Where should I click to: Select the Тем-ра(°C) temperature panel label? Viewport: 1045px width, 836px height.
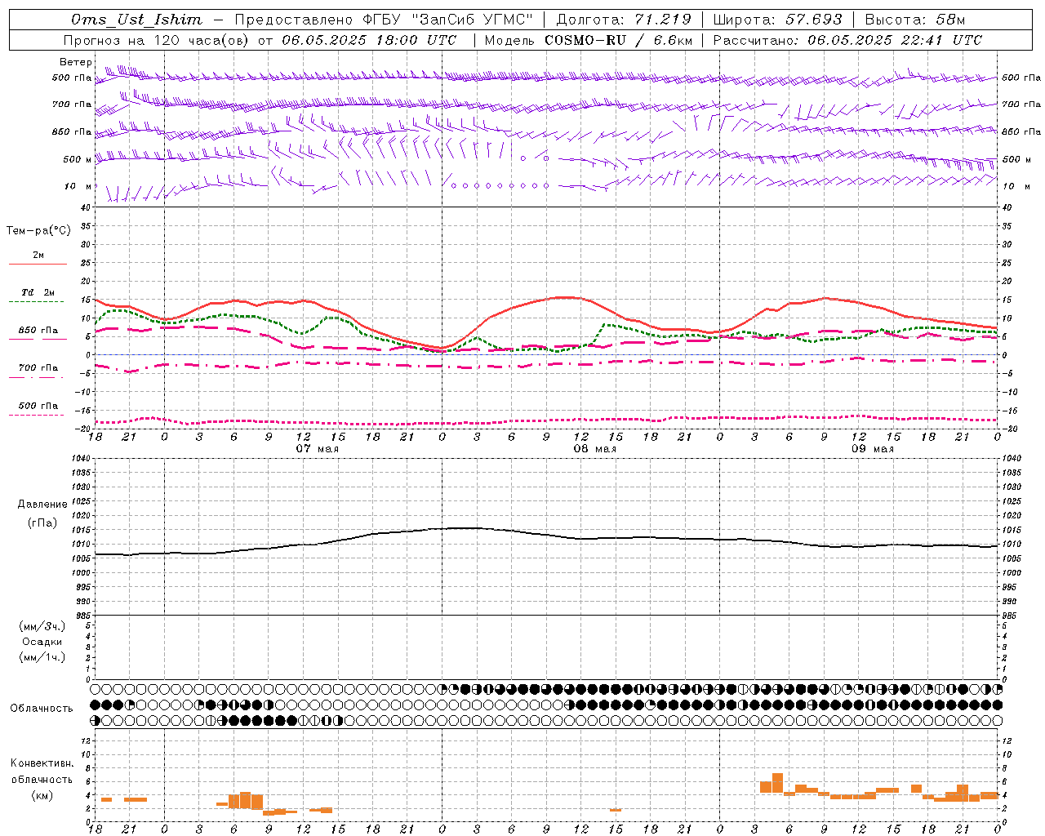point(38,231)
